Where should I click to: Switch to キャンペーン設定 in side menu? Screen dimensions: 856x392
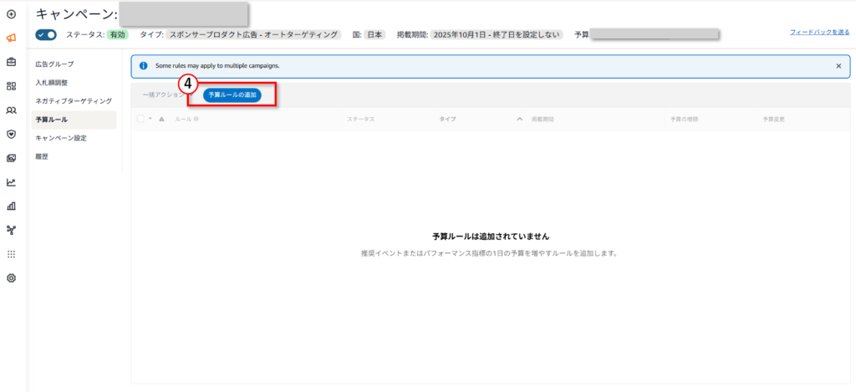pos(60,138)
